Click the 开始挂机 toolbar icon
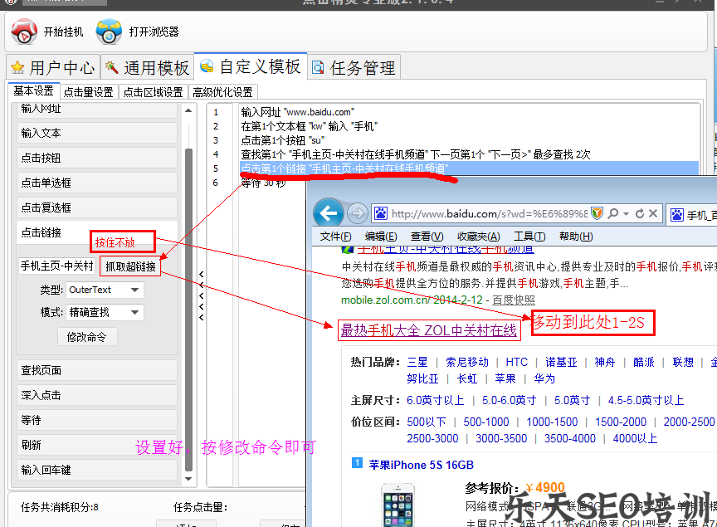This screenshot has width=717, height=527. point(22,33)
